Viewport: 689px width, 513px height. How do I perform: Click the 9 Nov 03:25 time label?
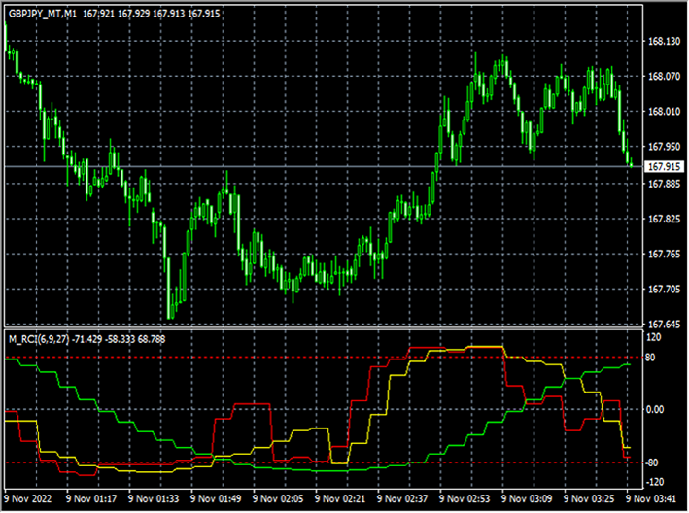589,499
